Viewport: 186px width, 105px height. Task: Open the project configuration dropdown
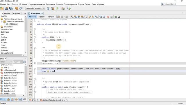tap(35, 8)
